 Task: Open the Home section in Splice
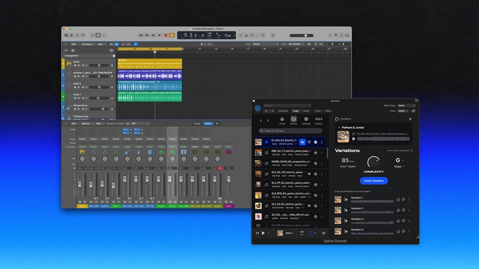pyautogui.click(x=282, y=119)
